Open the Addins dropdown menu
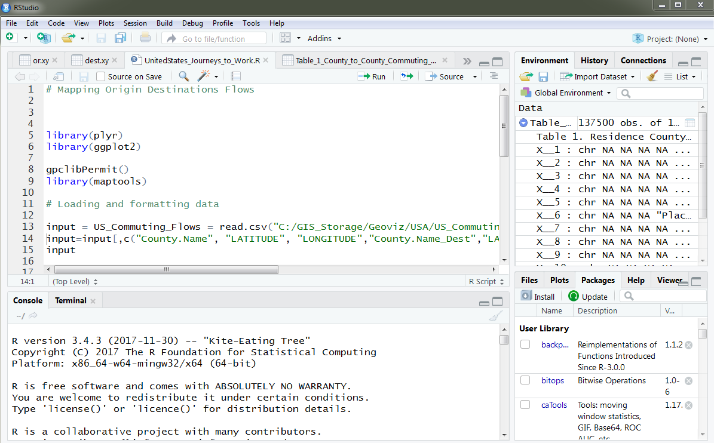714x443 pixels. coord(324,38)
